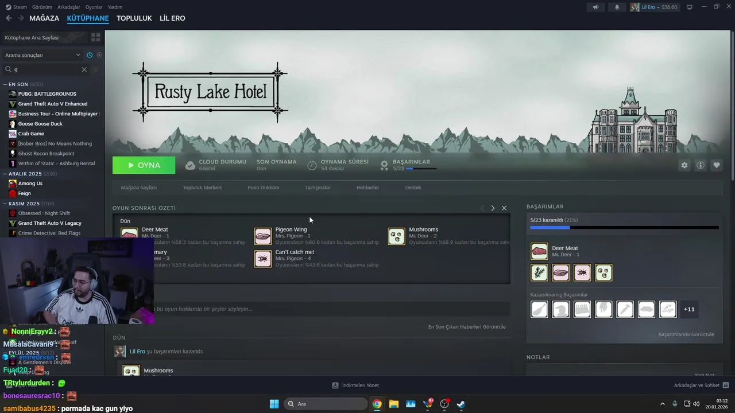Go to KÜTÜPHANE tab
Image resolution: width=735 pixels, height=413 pixels.
pos(88,18)
